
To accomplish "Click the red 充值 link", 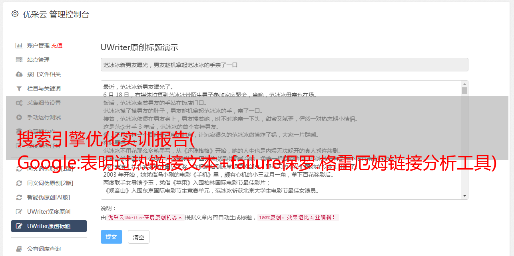I will coord(57,45).
